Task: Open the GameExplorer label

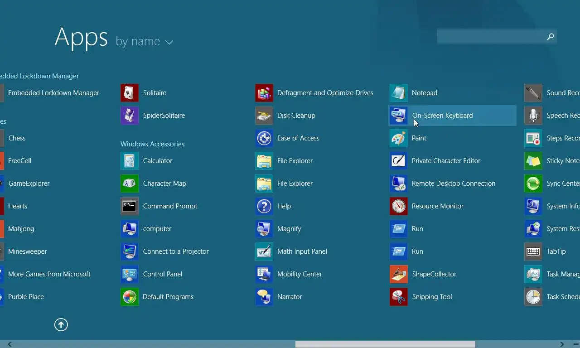Action: (x=29, y=184)
